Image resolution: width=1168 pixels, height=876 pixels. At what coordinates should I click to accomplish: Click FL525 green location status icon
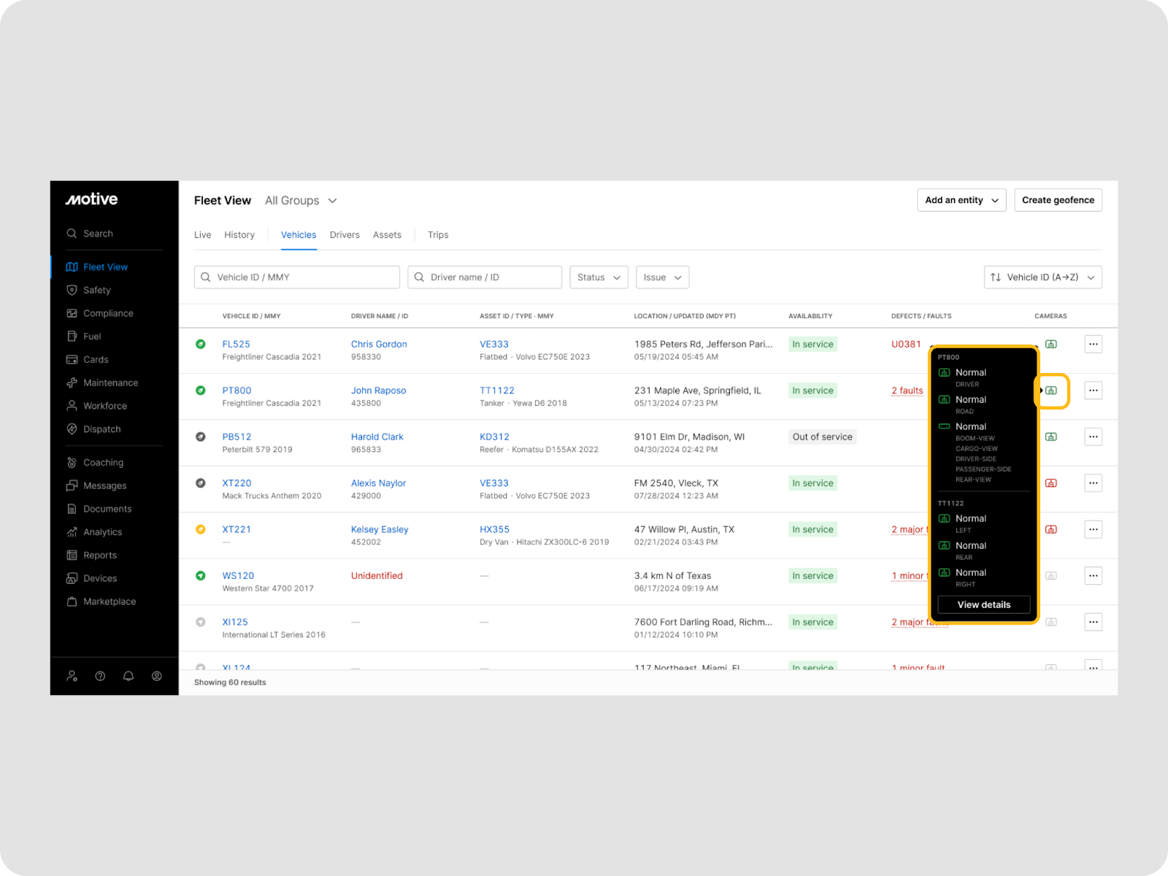click(x=201, y=344)
